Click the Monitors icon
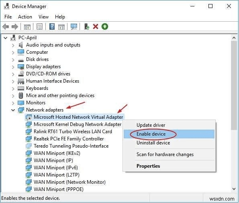The height and width of the screenshot is (203, 239). tap(21, 103)
